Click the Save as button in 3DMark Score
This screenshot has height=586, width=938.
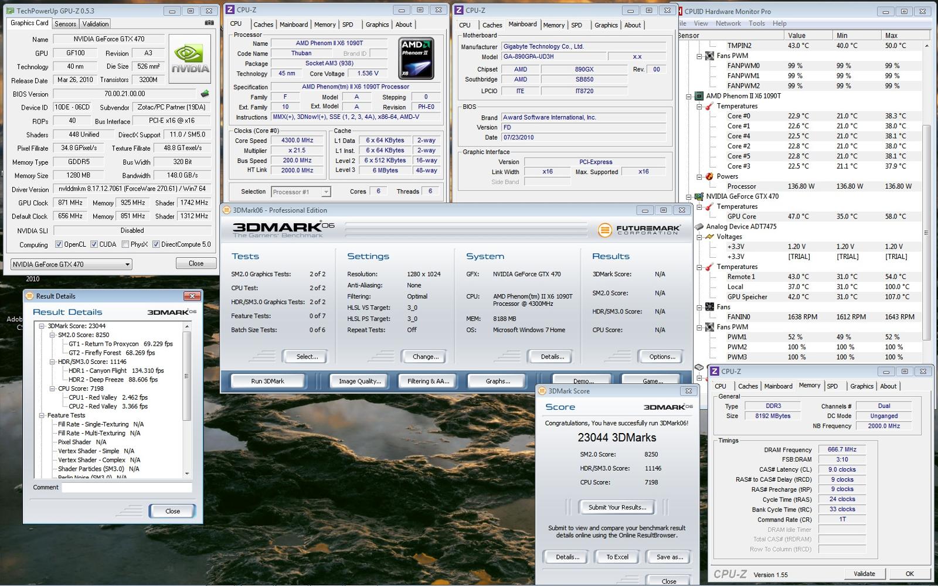tap(669, 557)
